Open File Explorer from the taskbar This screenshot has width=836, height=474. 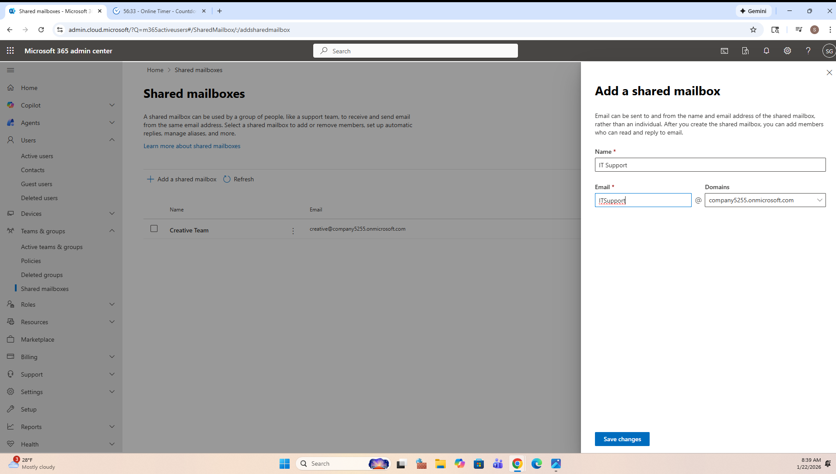point(440,464)
